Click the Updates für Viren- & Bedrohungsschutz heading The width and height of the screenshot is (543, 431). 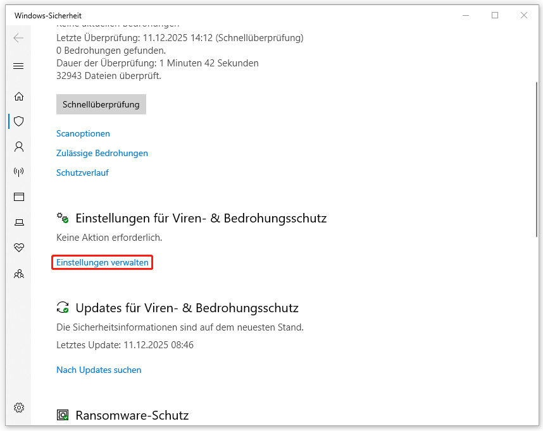187,308
